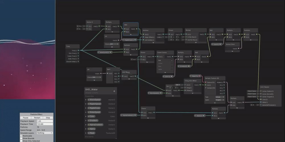
Task: Click the plus icon on SHD_Water blackboard
Action: click(x=114, y=91)
